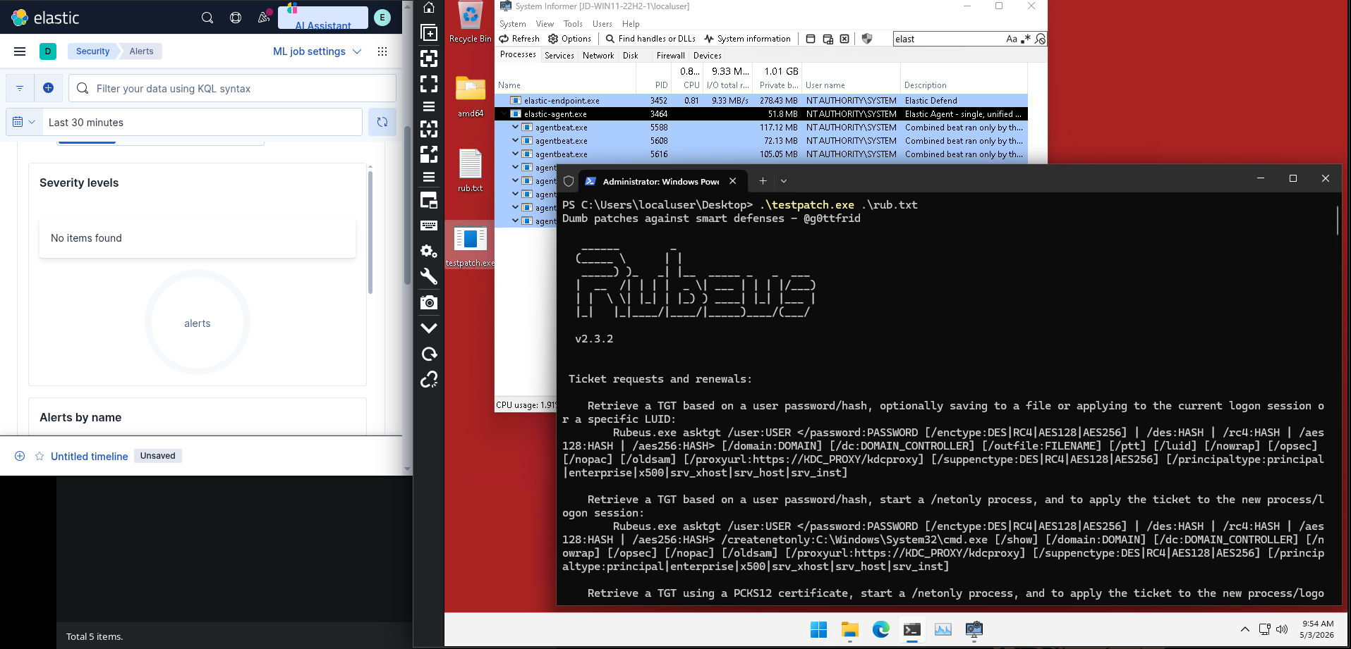Open the Elastic newsfeed icon with notification dot
The height and width of the screenshot is (649, 1351).
264,17
